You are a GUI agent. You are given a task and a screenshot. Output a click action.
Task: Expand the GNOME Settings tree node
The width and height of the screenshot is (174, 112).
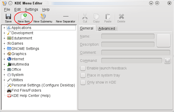pyautogui.click(x=4, y=49)
